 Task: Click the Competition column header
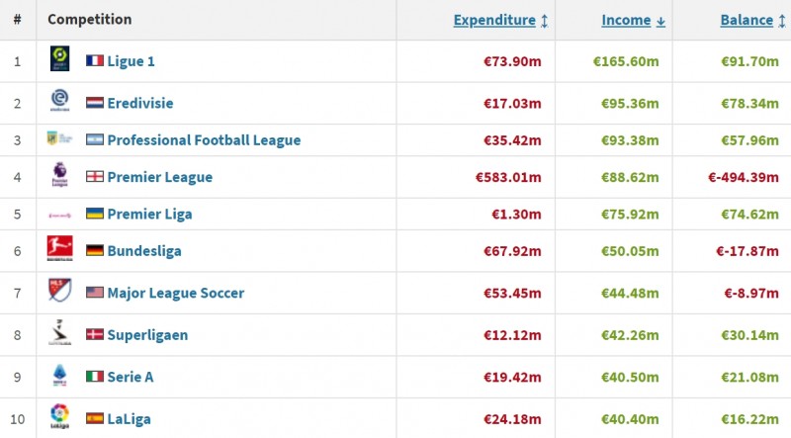point(89,20)
